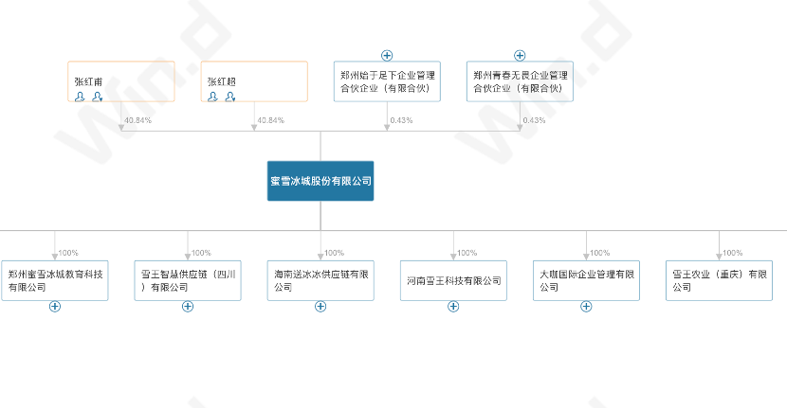Screen dimensions: 787x409
Task: Expand subsidiaries under 郑州蜜雪冰城教育科技有限公司
Action: point(55,306)
